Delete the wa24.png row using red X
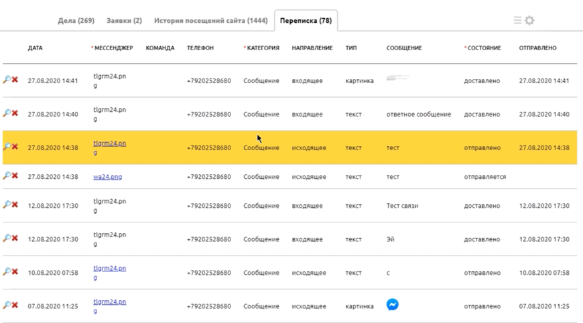583x323 pixels. click(x=15, y=176)
